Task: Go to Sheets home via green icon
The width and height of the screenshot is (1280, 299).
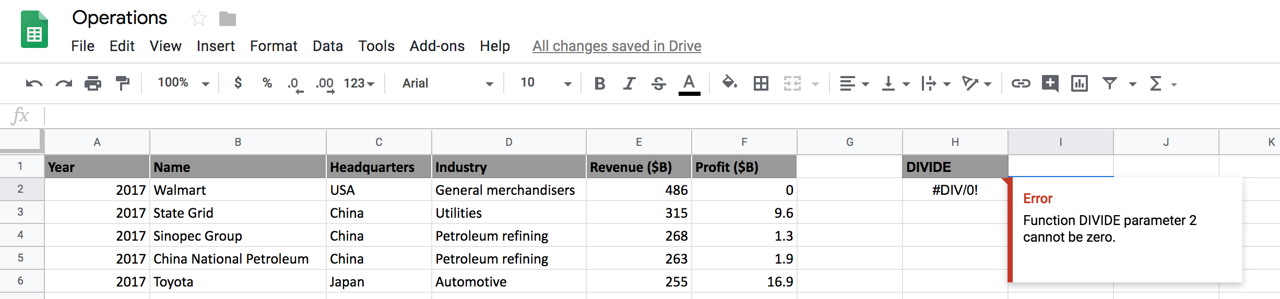Action: (x=34, y=29)
